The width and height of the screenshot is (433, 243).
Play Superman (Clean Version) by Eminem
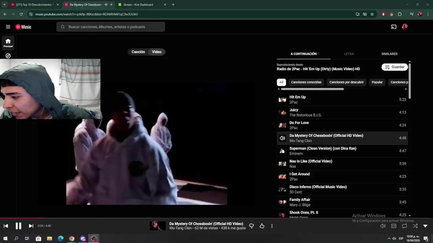[342, 151]
